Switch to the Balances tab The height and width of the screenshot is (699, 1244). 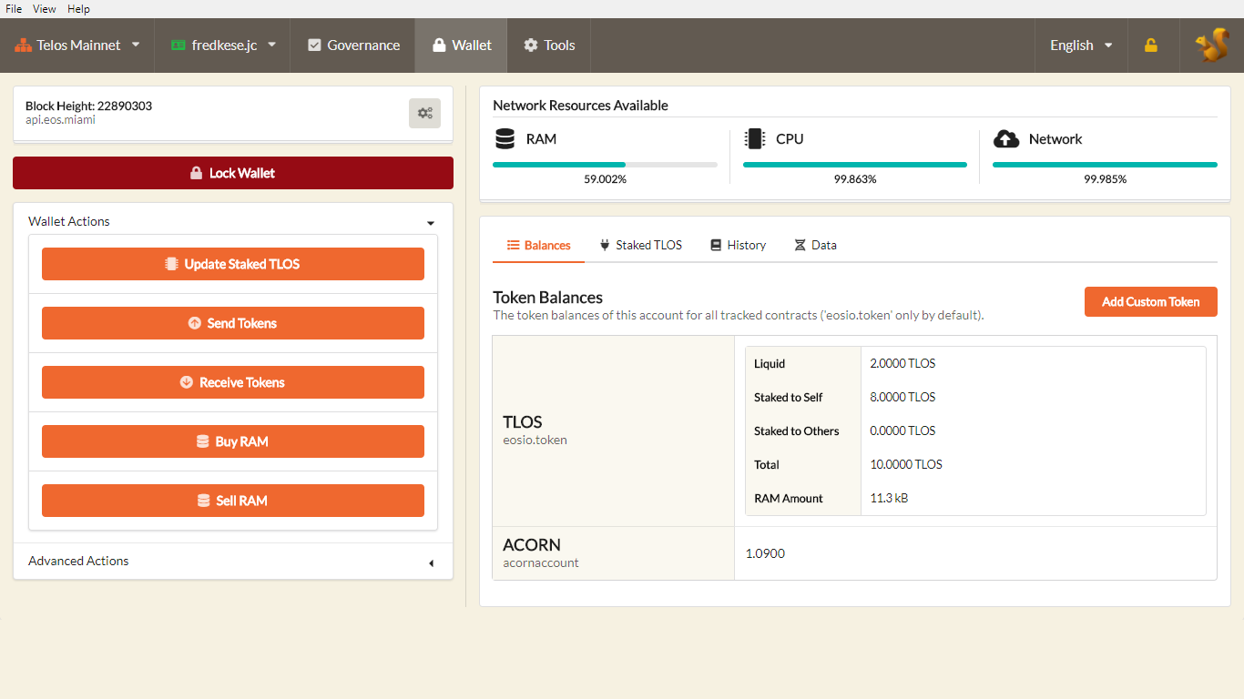pyautogui.click(x=538, y=245)
